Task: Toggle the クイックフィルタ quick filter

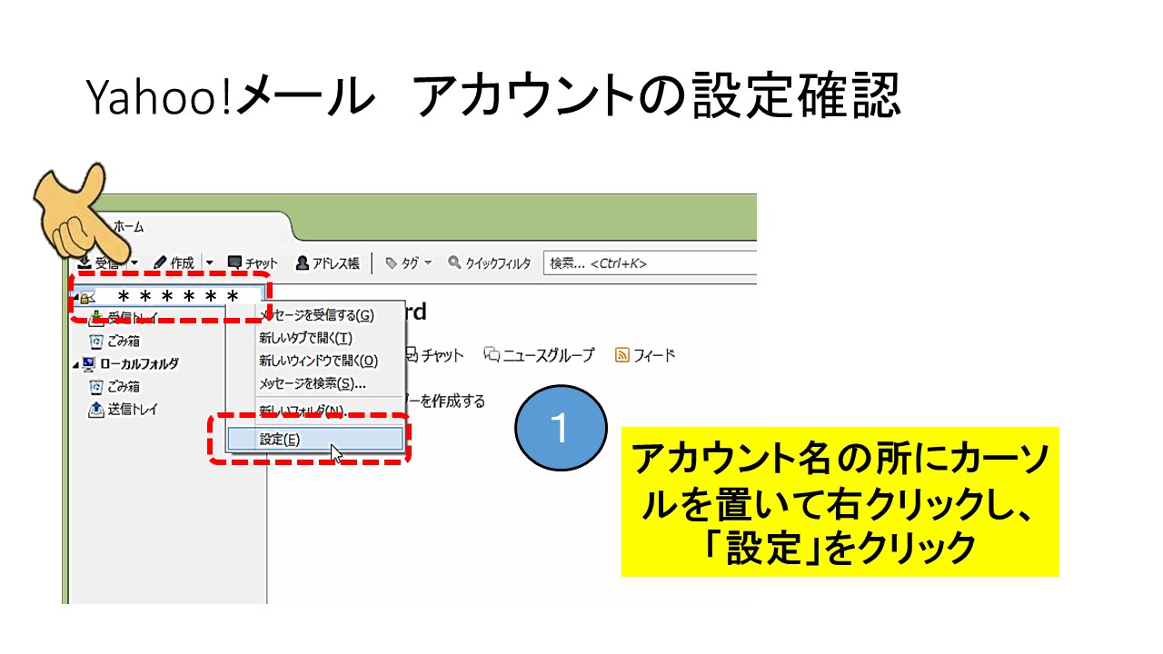Action: pos(489,263)
